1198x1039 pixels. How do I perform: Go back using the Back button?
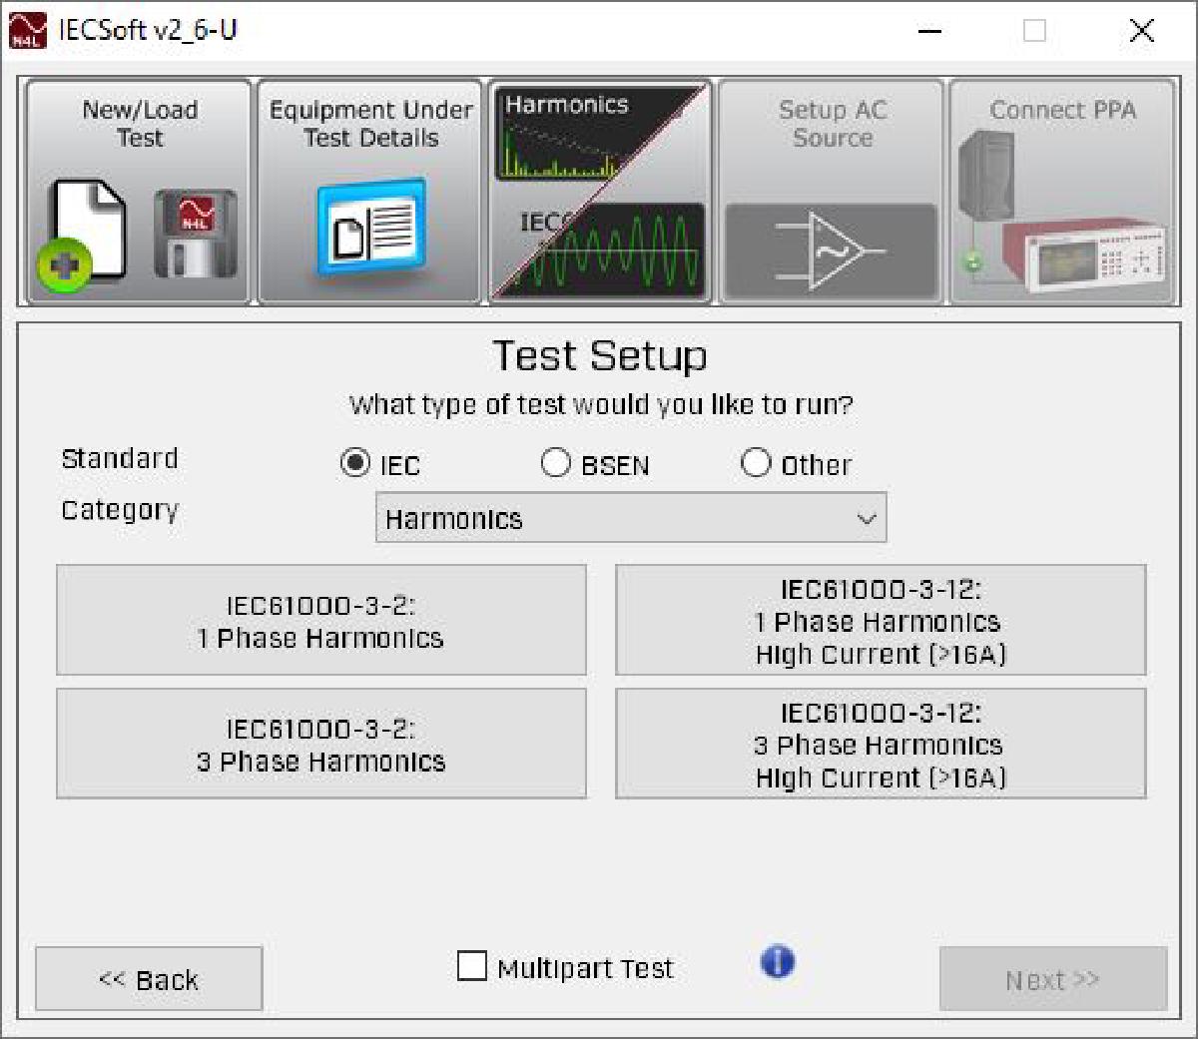tap(148, 978)
